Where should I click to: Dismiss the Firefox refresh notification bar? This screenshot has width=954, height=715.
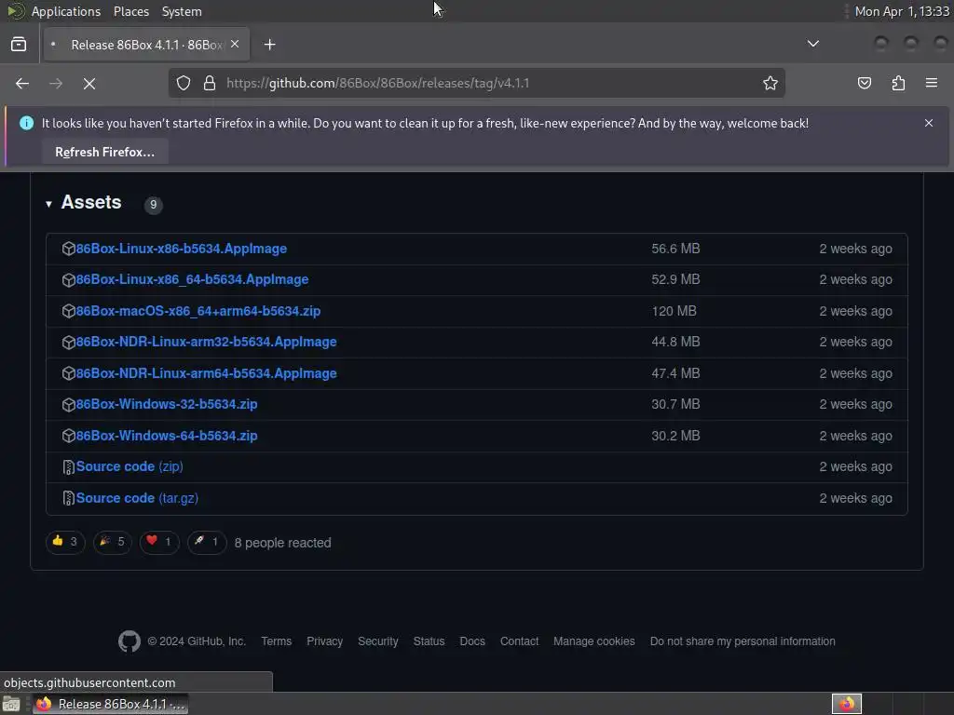tap(929, 123)
